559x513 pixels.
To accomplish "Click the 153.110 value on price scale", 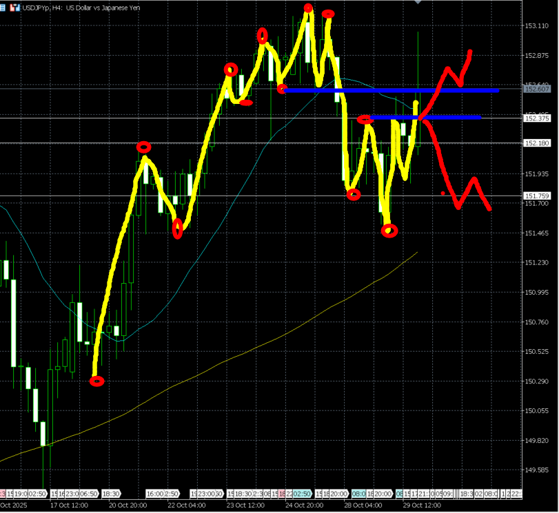I will pyautogui.click(x=536, y=25).
